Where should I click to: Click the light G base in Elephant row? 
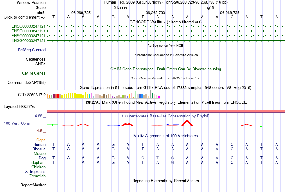click(x=172, y=162)
